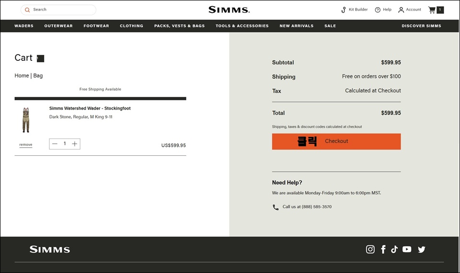The image size is (460, 273).
Task: Open Simms YouTube channel
Action: pyautogui.click(x=407, y=249)
